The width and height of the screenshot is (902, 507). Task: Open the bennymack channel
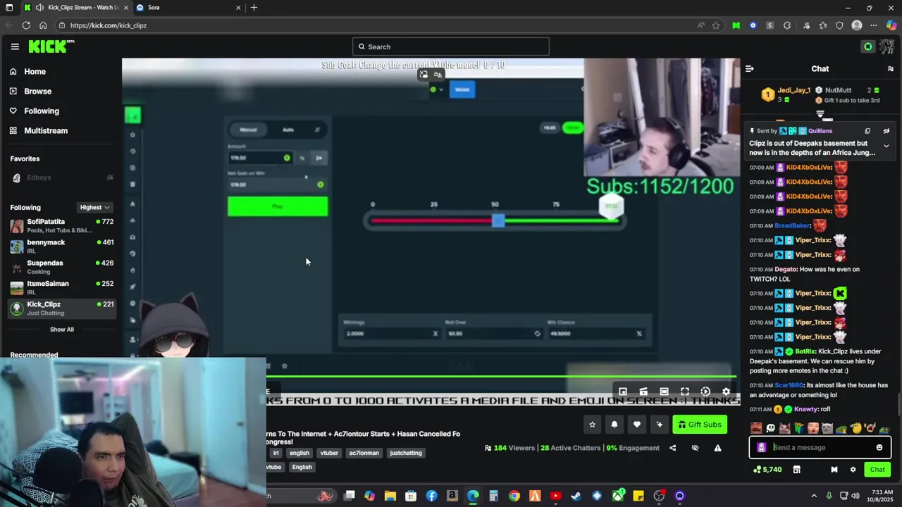click(62, 246)
